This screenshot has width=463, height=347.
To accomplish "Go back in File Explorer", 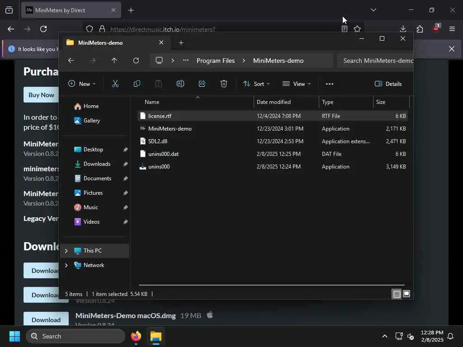I will point(71,61).
